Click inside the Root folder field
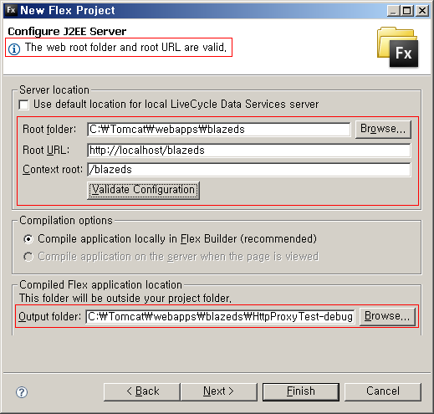 point(219,130)
